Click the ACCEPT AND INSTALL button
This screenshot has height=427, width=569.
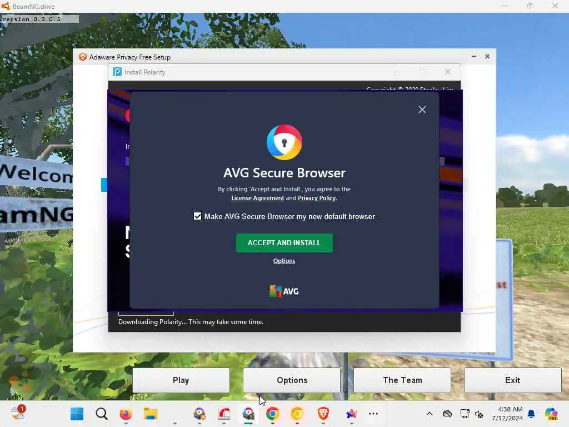[284, 243]
